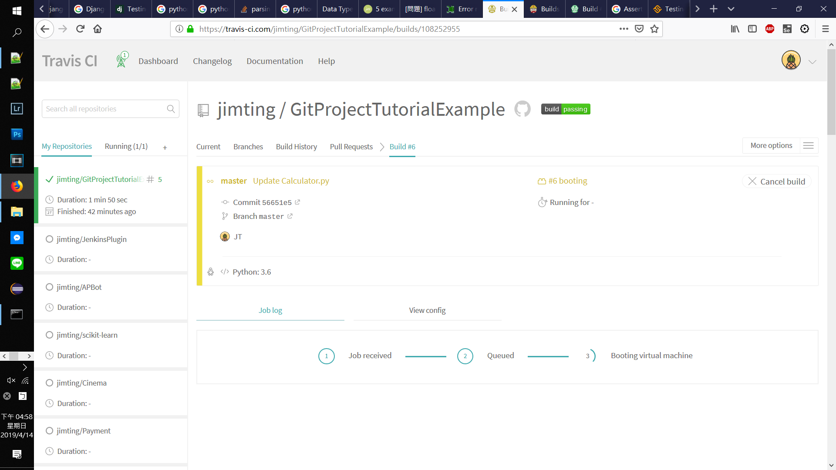Open Firefox library icon in toolbar
The height and width of the screenshot is (470, 836).
click(x=735, y=29)
